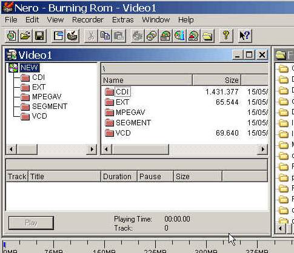Screen dimensions: 294x253
Task: Click the Choose Recorder icon
Action: [x=165, y=36]
